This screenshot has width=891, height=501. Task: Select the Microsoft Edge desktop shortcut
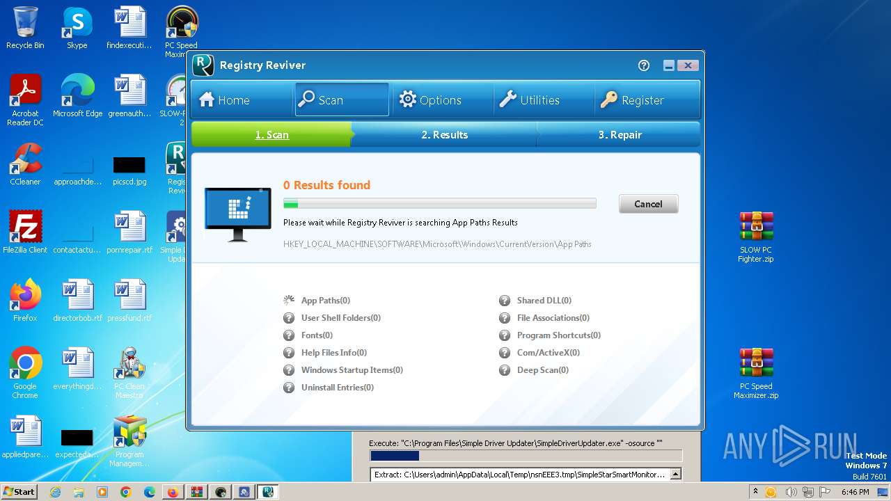pos(77,96)
